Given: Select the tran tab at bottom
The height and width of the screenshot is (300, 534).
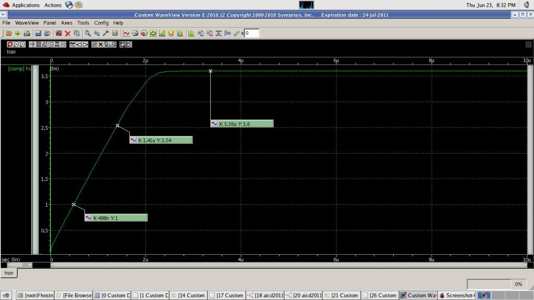Looking at the screenshot, I should click(9, 273).
